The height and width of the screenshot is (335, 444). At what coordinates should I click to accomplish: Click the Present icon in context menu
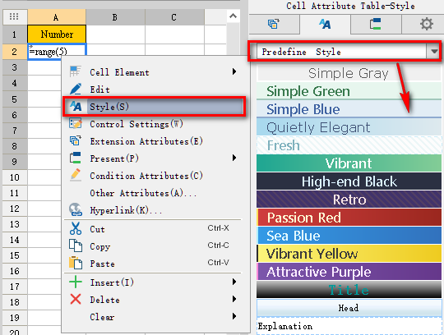pyautogui.click(x=76, y=158)
